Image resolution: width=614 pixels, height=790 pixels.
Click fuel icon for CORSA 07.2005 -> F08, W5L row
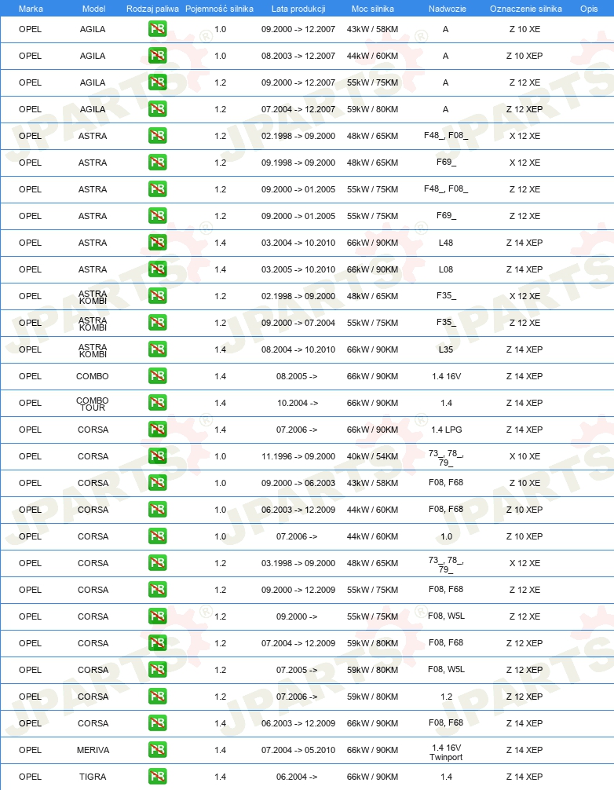tap(157, 670)
